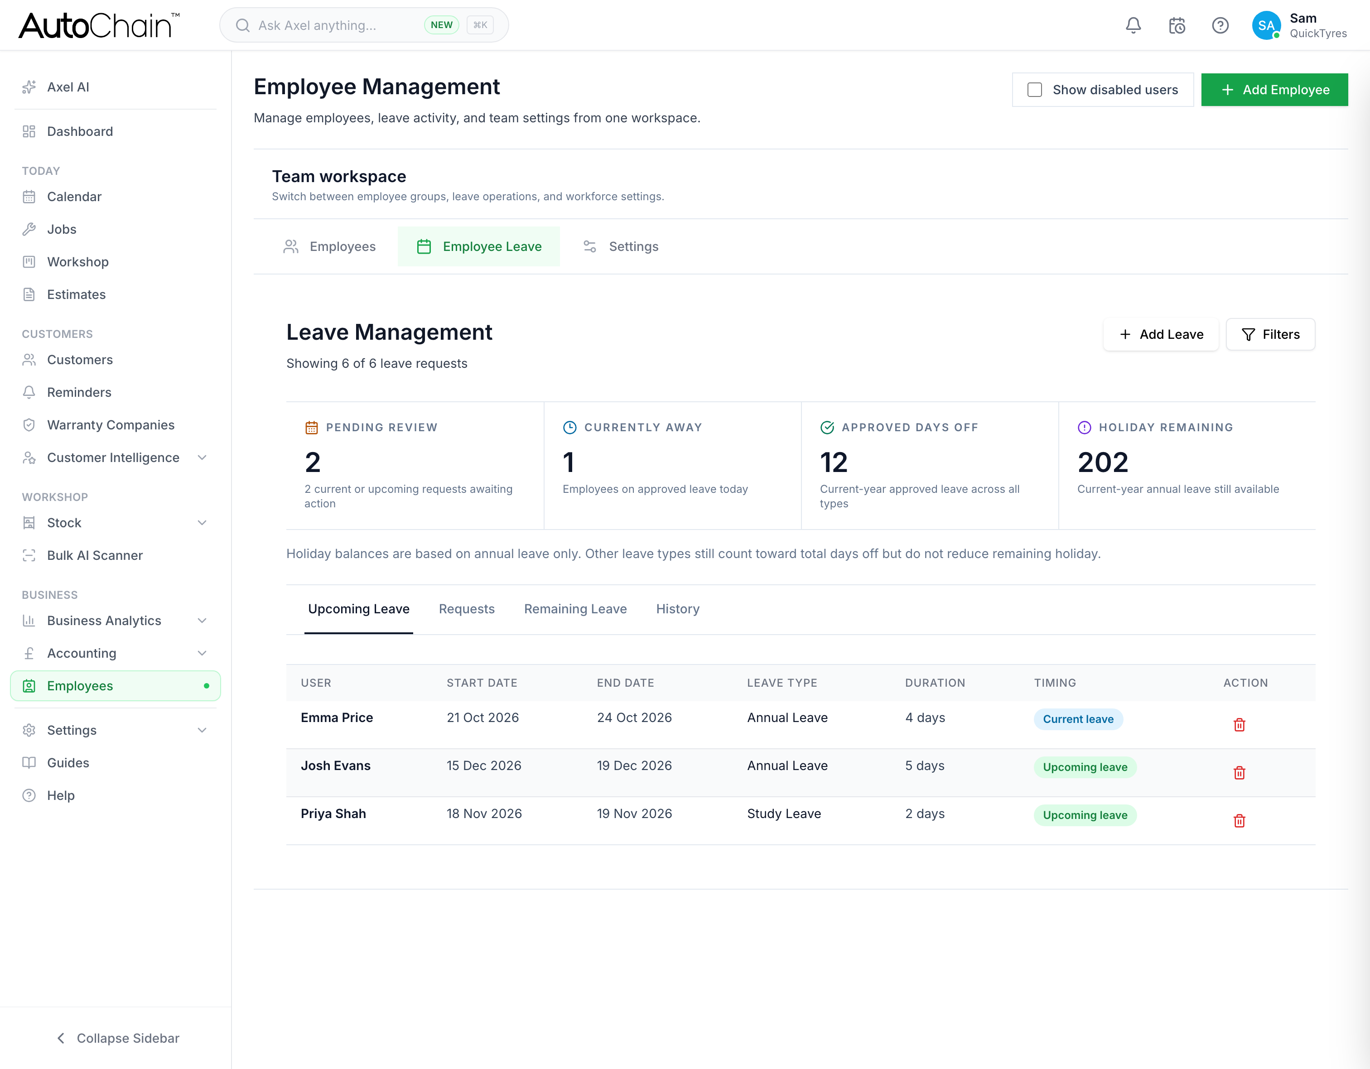Delete Emma Price's leave with trash icon

point(1239,725)
